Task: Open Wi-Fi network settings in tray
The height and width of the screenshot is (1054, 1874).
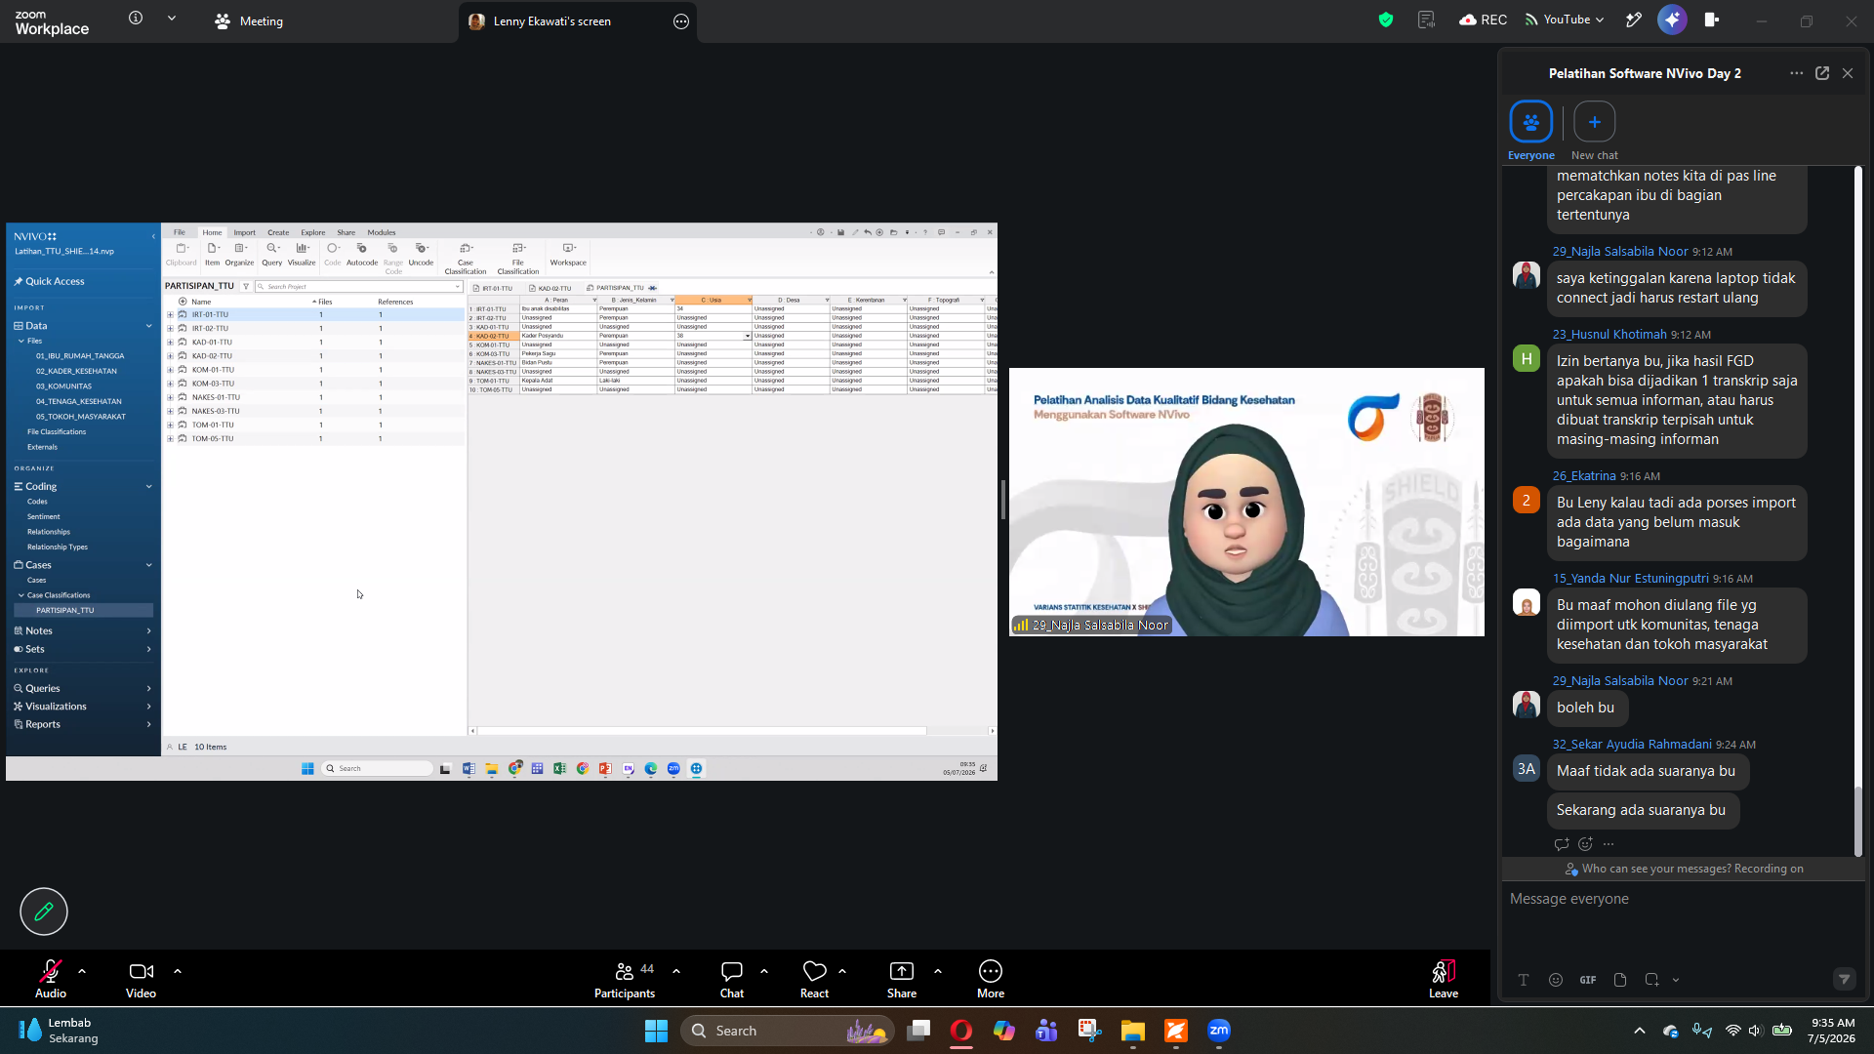Action: (x=1733, y=1031)
